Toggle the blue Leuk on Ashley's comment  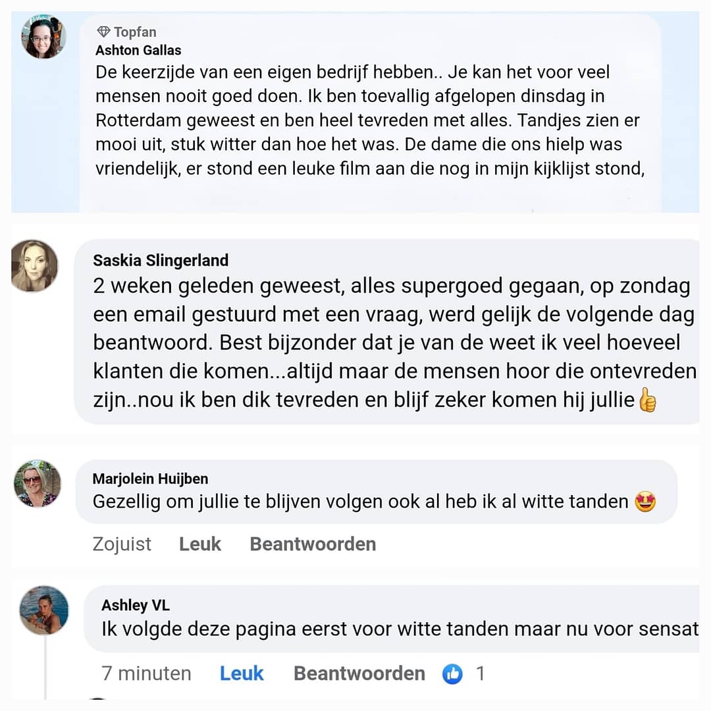tap(242, 673)
